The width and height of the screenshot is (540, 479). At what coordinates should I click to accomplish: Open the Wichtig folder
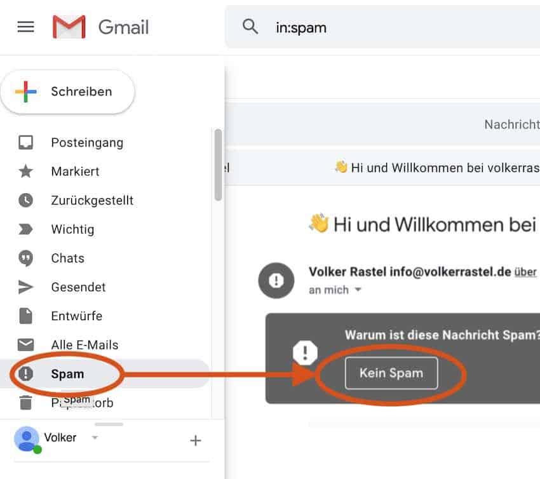tap(72, 229)
